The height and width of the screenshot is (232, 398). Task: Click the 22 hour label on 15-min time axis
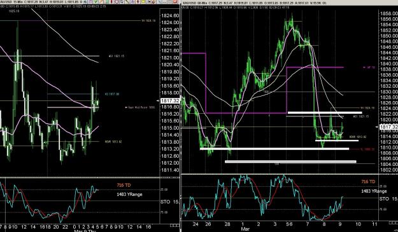pyautogui.click(x=65, y=227)
